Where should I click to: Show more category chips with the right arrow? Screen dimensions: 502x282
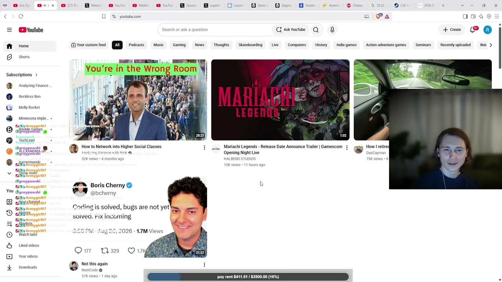(x=491, y=45)
